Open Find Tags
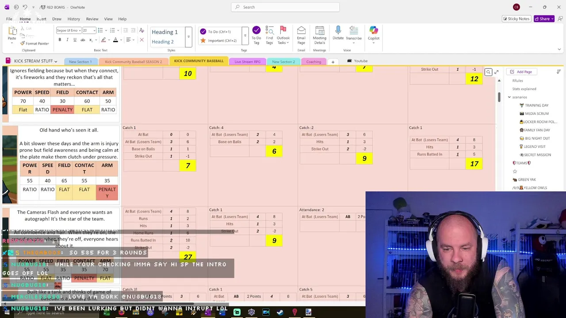The width and height of the screenshot is (566, 318). tap(269, 34)
